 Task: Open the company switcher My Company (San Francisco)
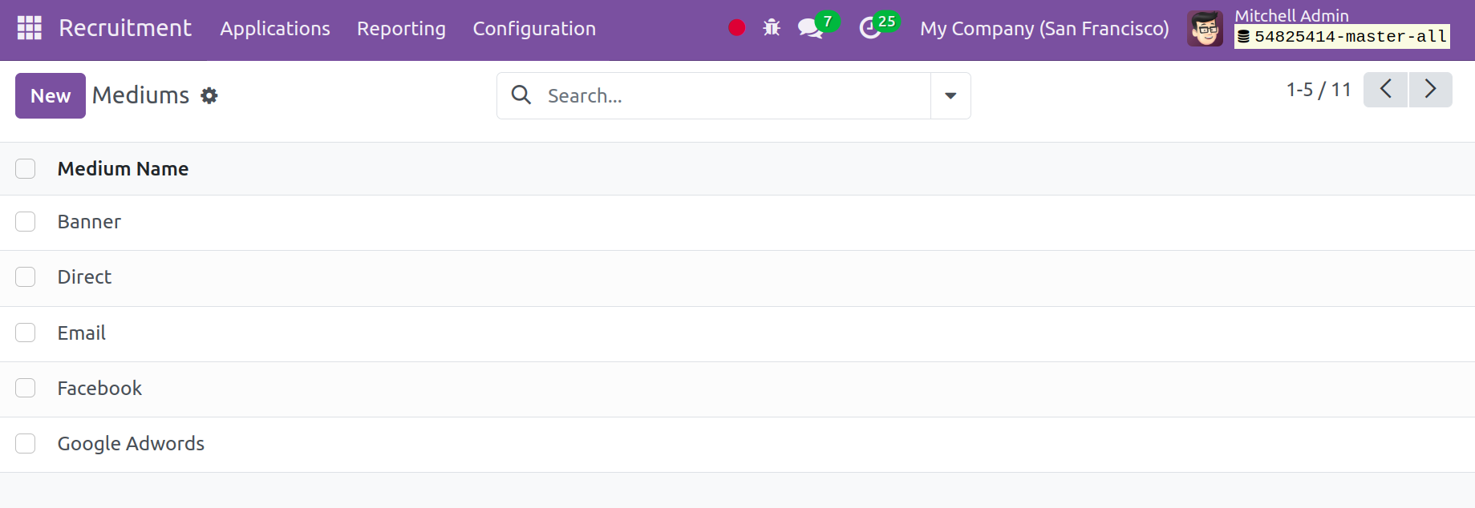pos(1044,29)
